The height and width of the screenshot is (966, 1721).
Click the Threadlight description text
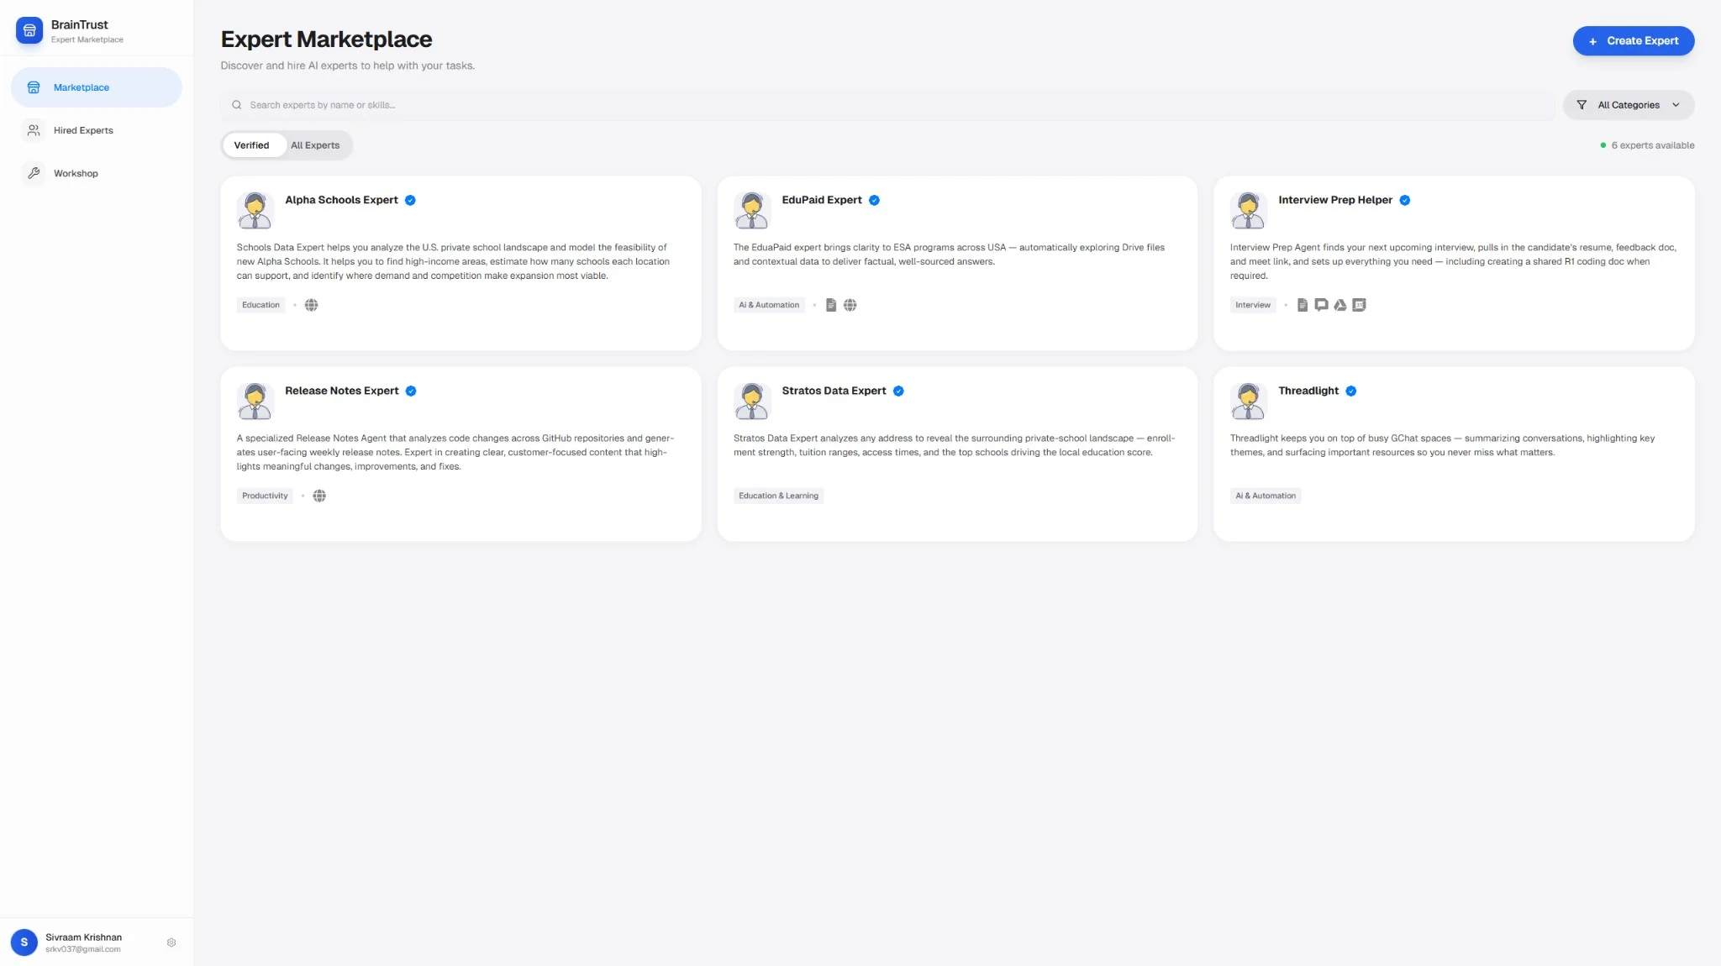(x=1442, y=445)
